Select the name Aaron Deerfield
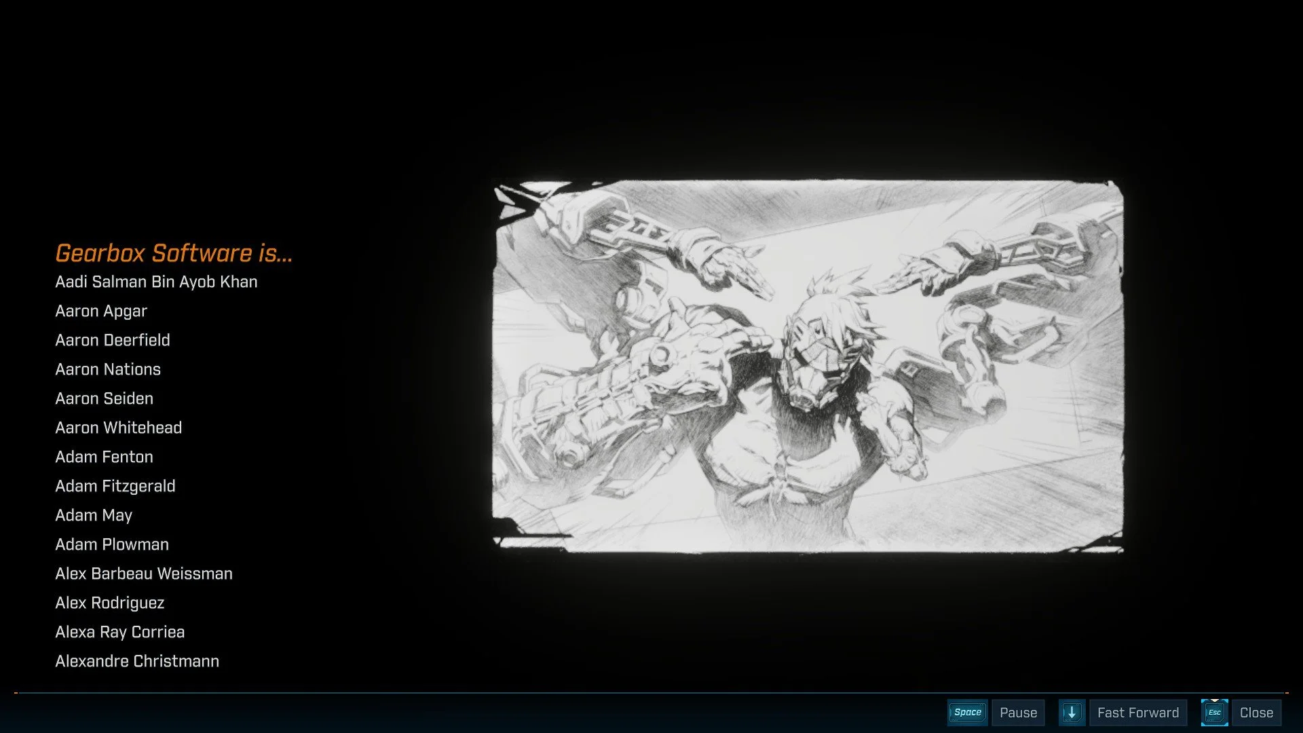1303x733 pixels. (x=113, y=340)
